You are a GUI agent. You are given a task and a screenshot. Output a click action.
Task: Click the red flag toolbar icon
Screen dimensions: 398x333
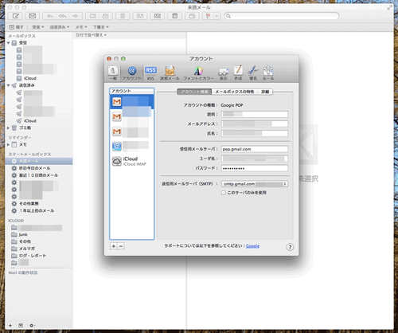tap(208, 16)
